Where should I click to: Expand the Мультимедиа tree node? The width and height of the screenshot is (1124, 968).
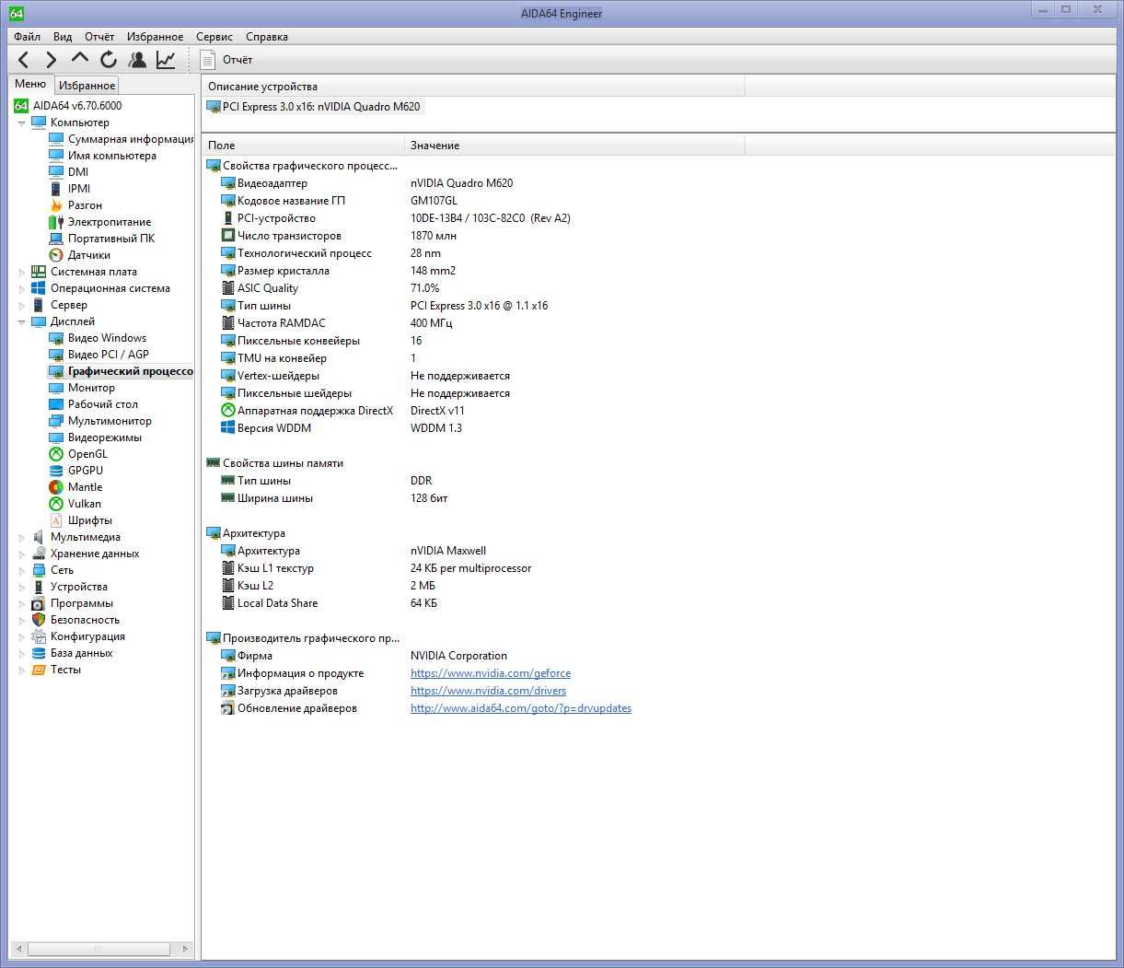(x=22, y=537)
